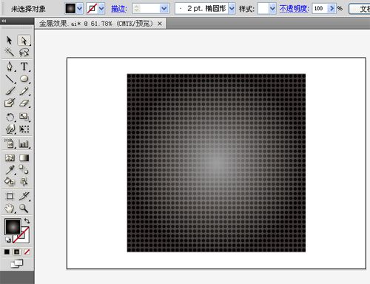Select the Magic Wand tool

[x=10, y=52]
